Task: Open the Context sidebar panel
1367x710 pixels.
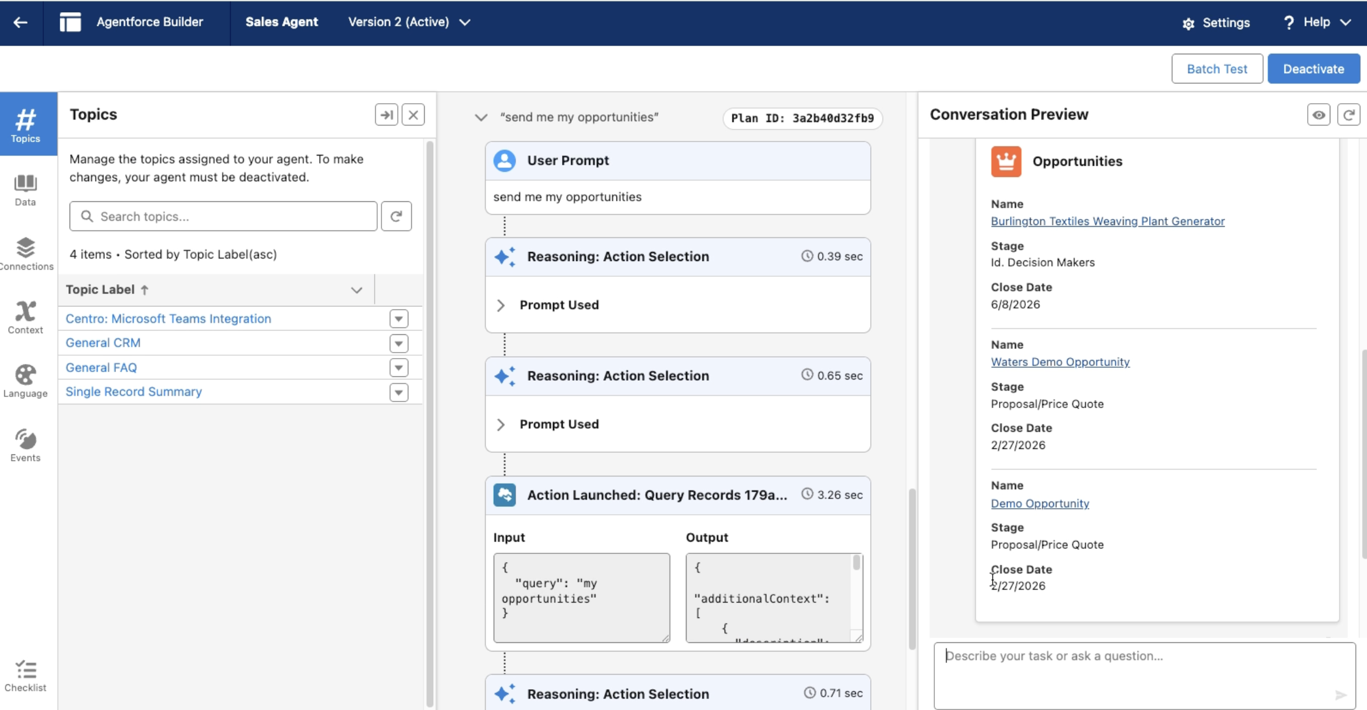Action: click(26, 317)
